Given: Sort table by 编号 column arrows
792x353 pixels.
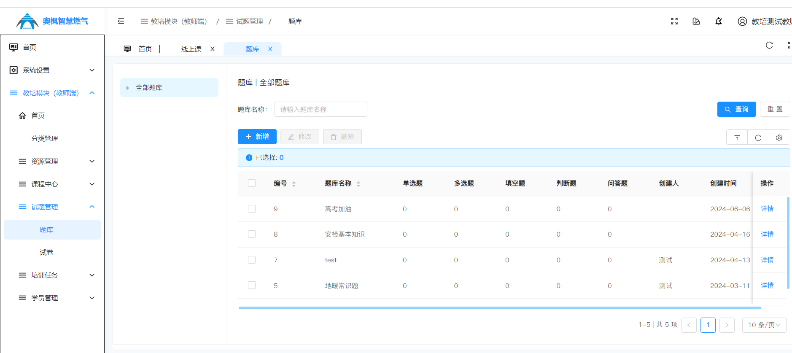Looking at the screenshot, I should pos(294,183).
